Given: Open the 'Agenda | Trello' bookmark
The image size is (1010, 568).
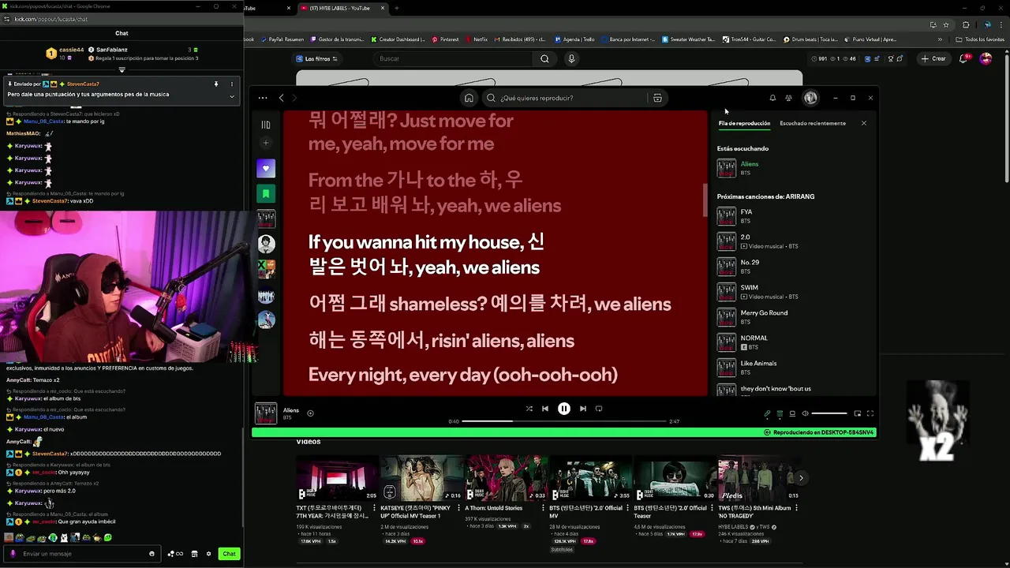Looking at the screenshot, I should click(x=574, y=39).
